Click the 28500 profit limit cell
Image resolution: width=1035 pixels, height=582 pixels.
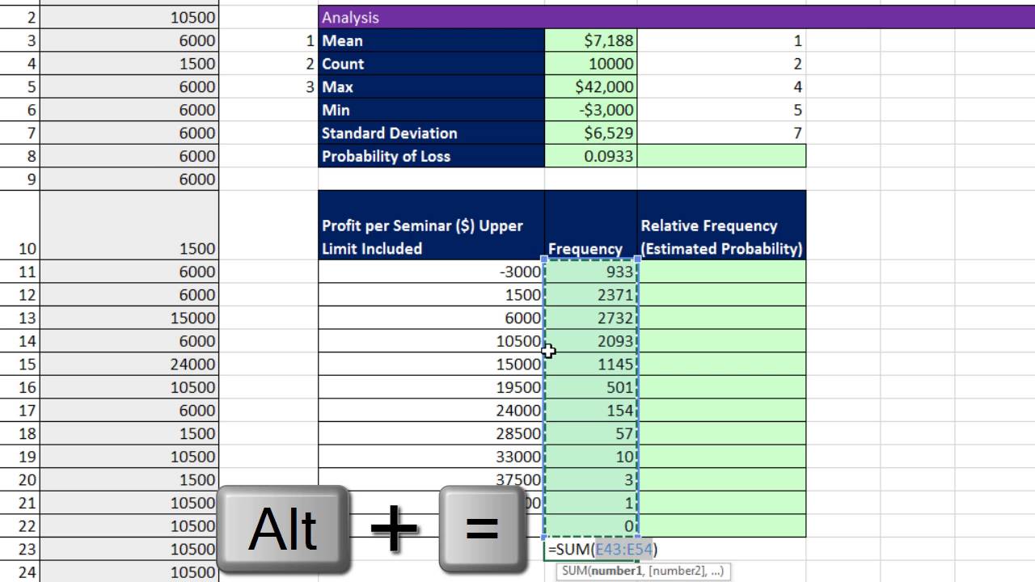pyautogui.click(x=432, y=433)
